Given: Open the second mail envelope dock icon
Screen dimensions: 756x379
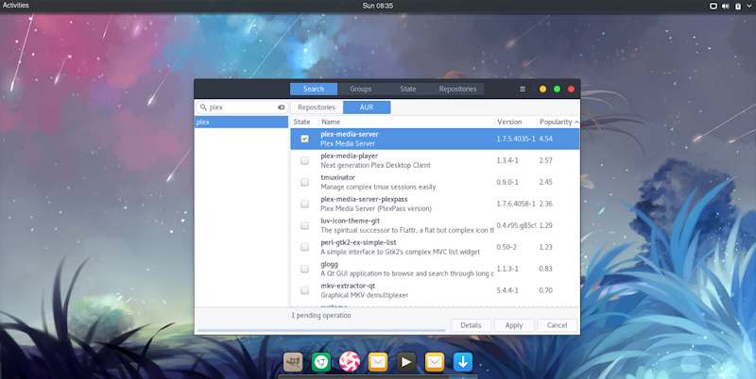Looking at the screenshot, I should [435, 362].
